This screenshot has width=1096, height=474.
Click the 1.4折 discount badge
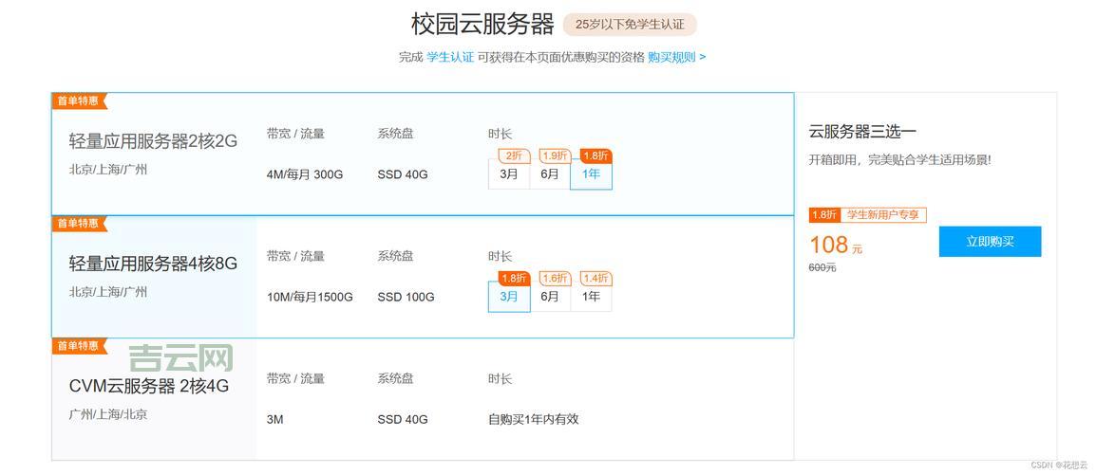click(x=596, y=279)
